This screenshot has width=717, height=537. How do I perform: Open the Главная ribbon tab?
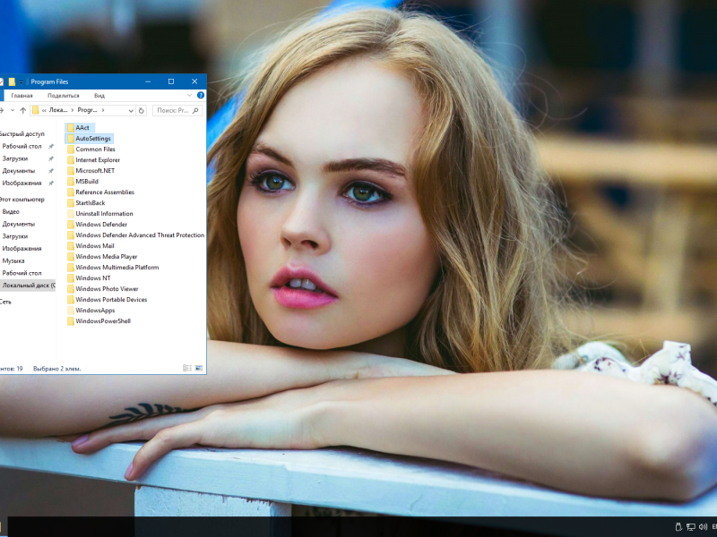point(22,96)
